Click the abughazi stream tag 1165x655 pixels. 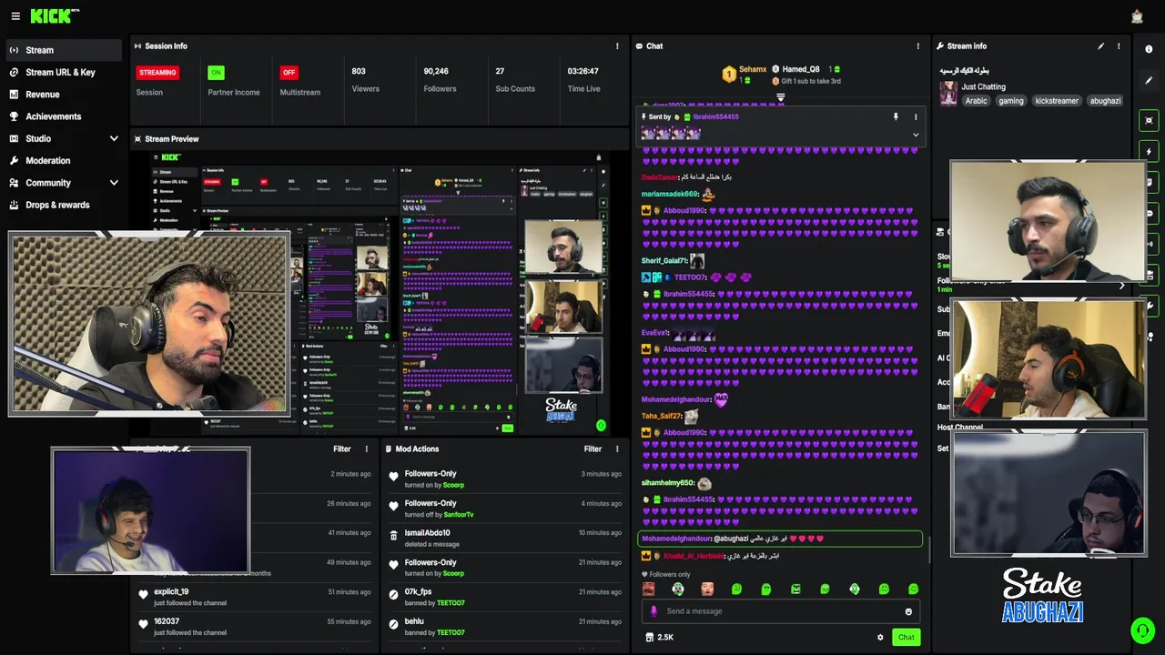[x=1105, y=101]
